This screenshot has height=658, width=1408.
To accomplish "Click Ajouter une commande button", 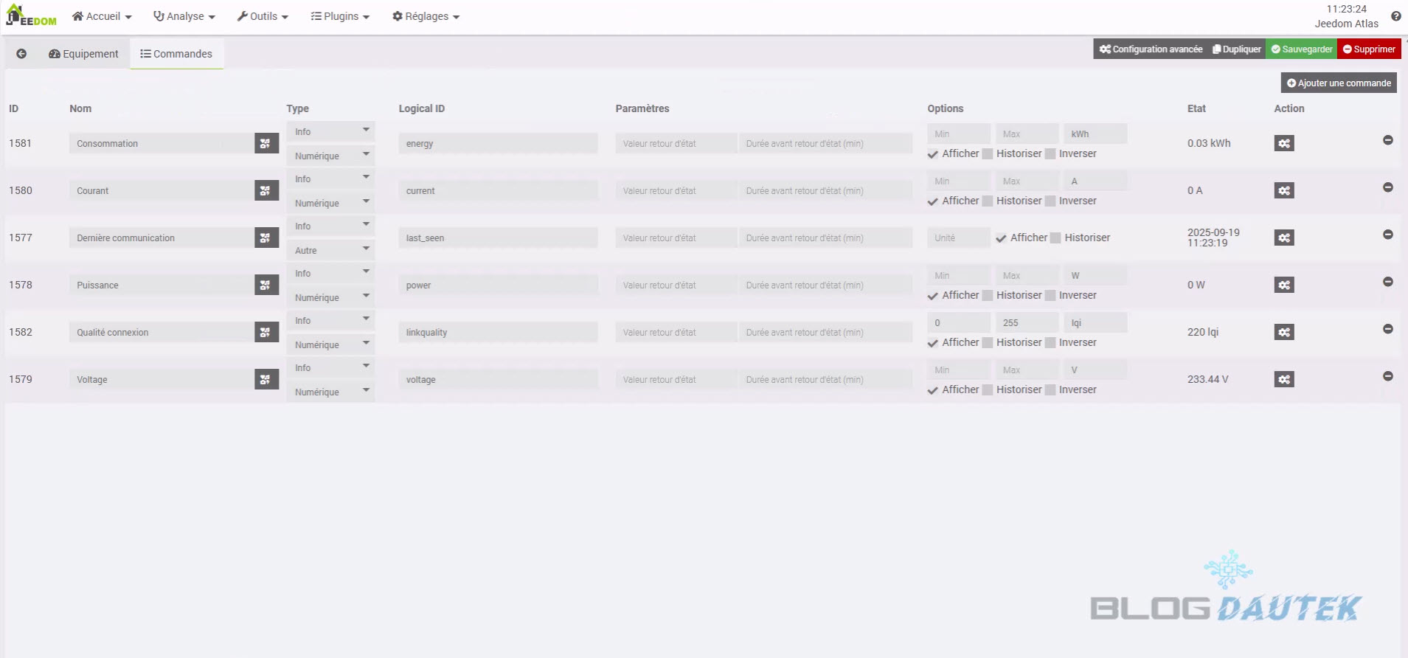I will 1339,83.
